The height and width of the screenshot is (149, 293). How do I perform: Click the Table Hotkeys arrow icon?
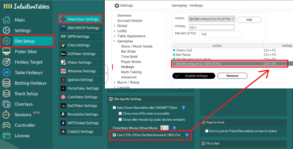(6, 72)
